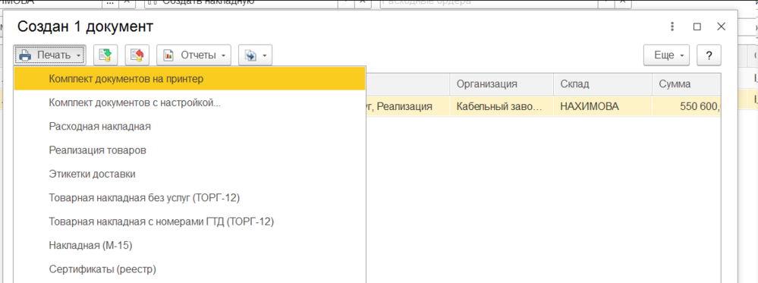
Task: Open the three-dot window options menu
Action: coord(672,27)
